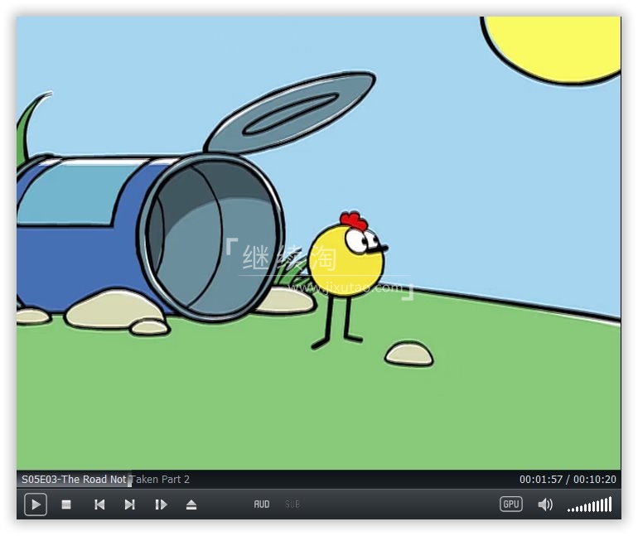Click the video frame to toggle playback
The width and height of the screenshot is (638, 536).
coord(319,244)
